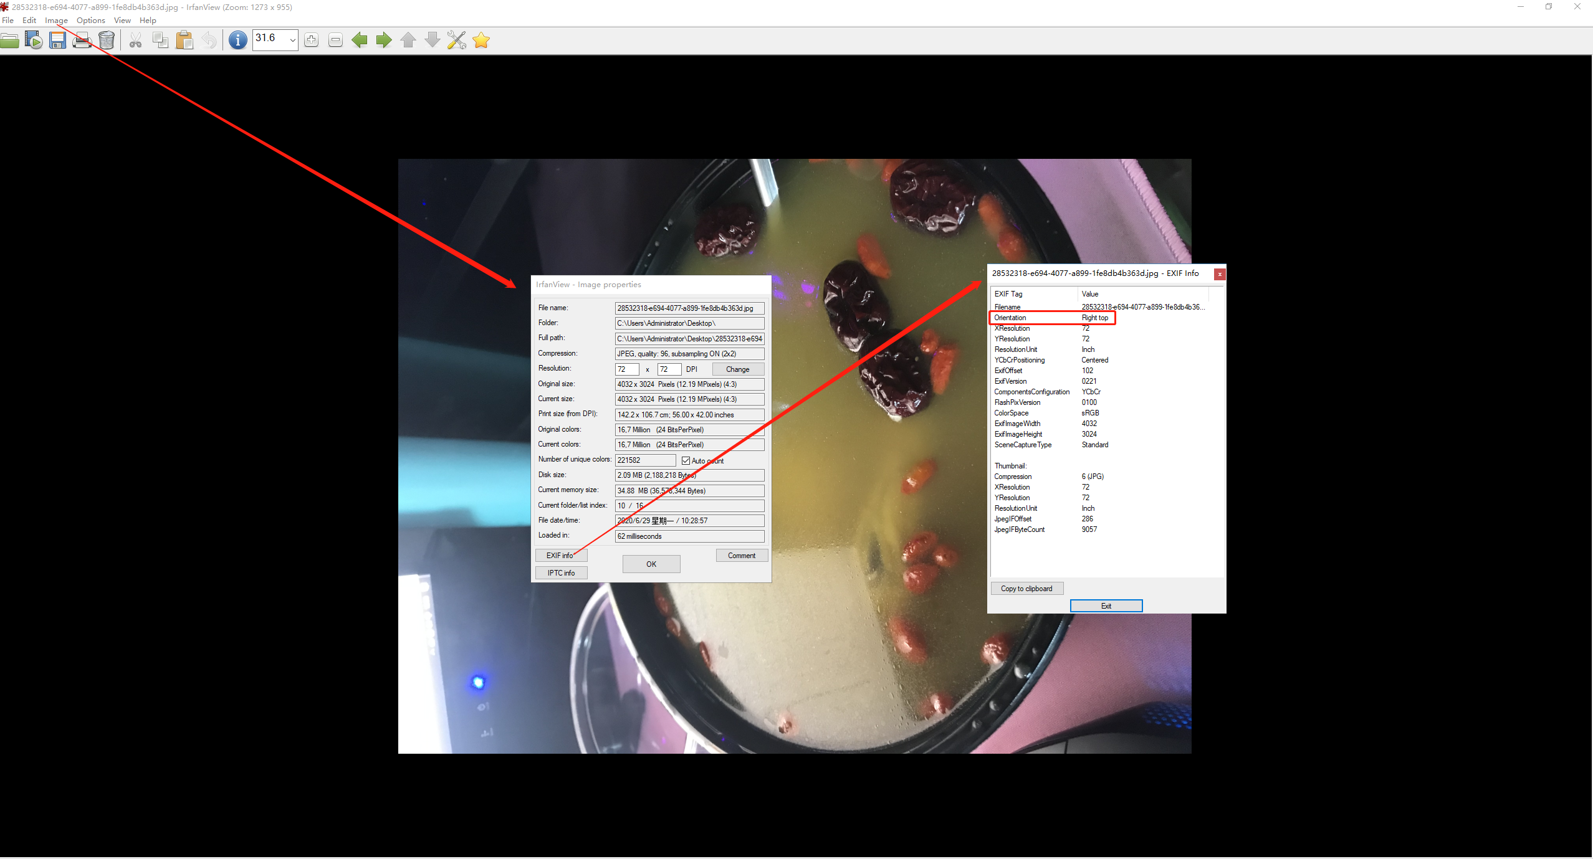Click the Copy to clipboard button
The width and height of the screenshot is (1593, 859).
(x=1026, y=589)
